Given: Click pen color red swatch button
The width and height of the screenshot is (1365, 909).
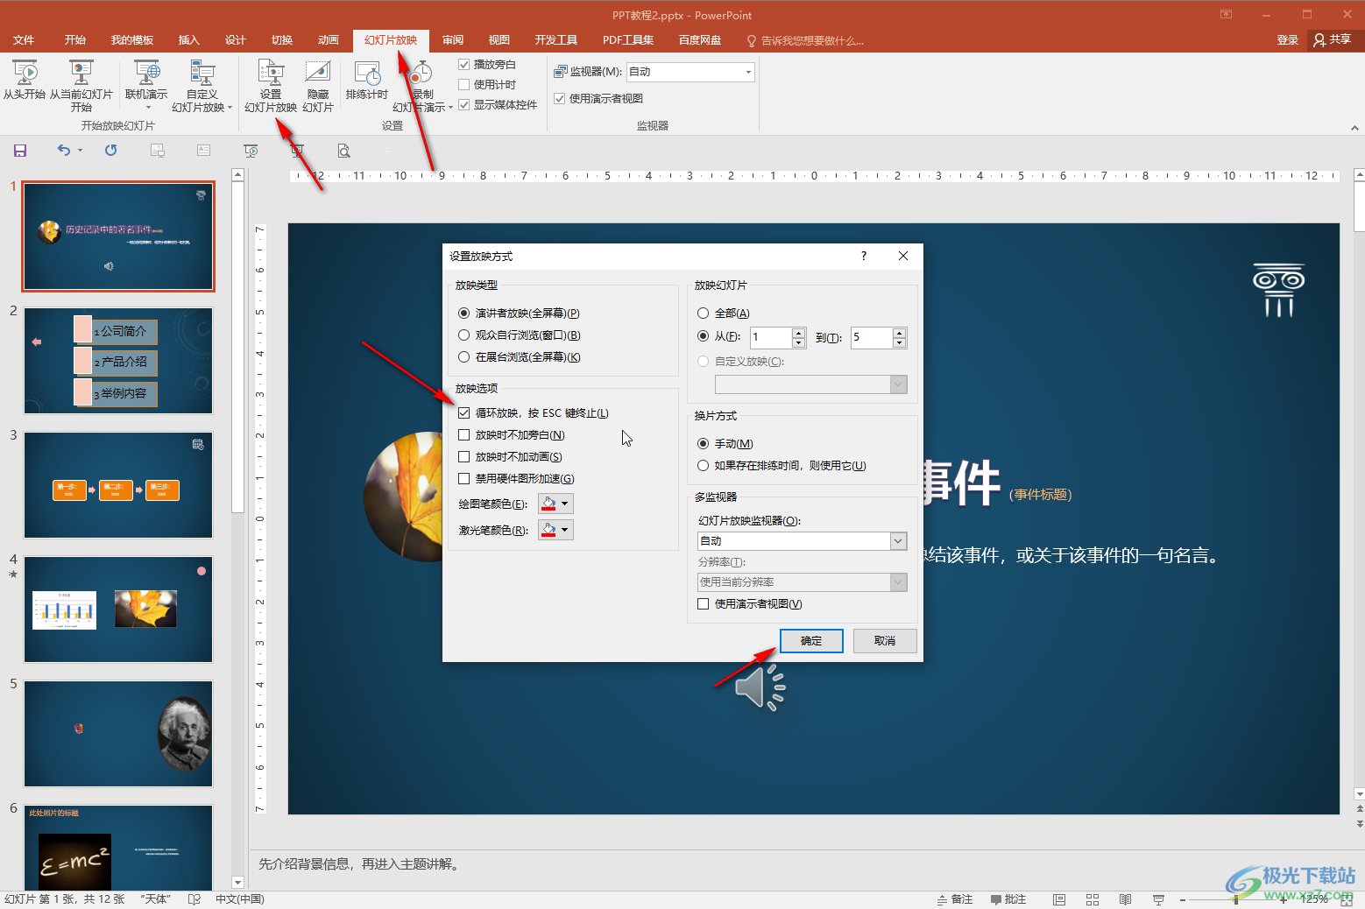Looking at the screenshot, I should point(548,504).
